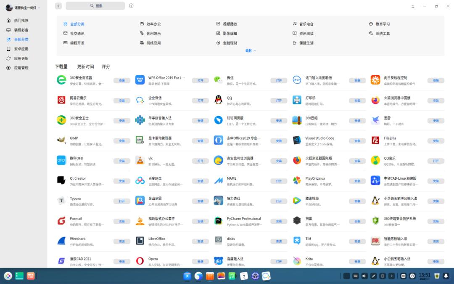Click the download manager icon beside search
This screenshot has height=284, width=454.
point(131,6)
